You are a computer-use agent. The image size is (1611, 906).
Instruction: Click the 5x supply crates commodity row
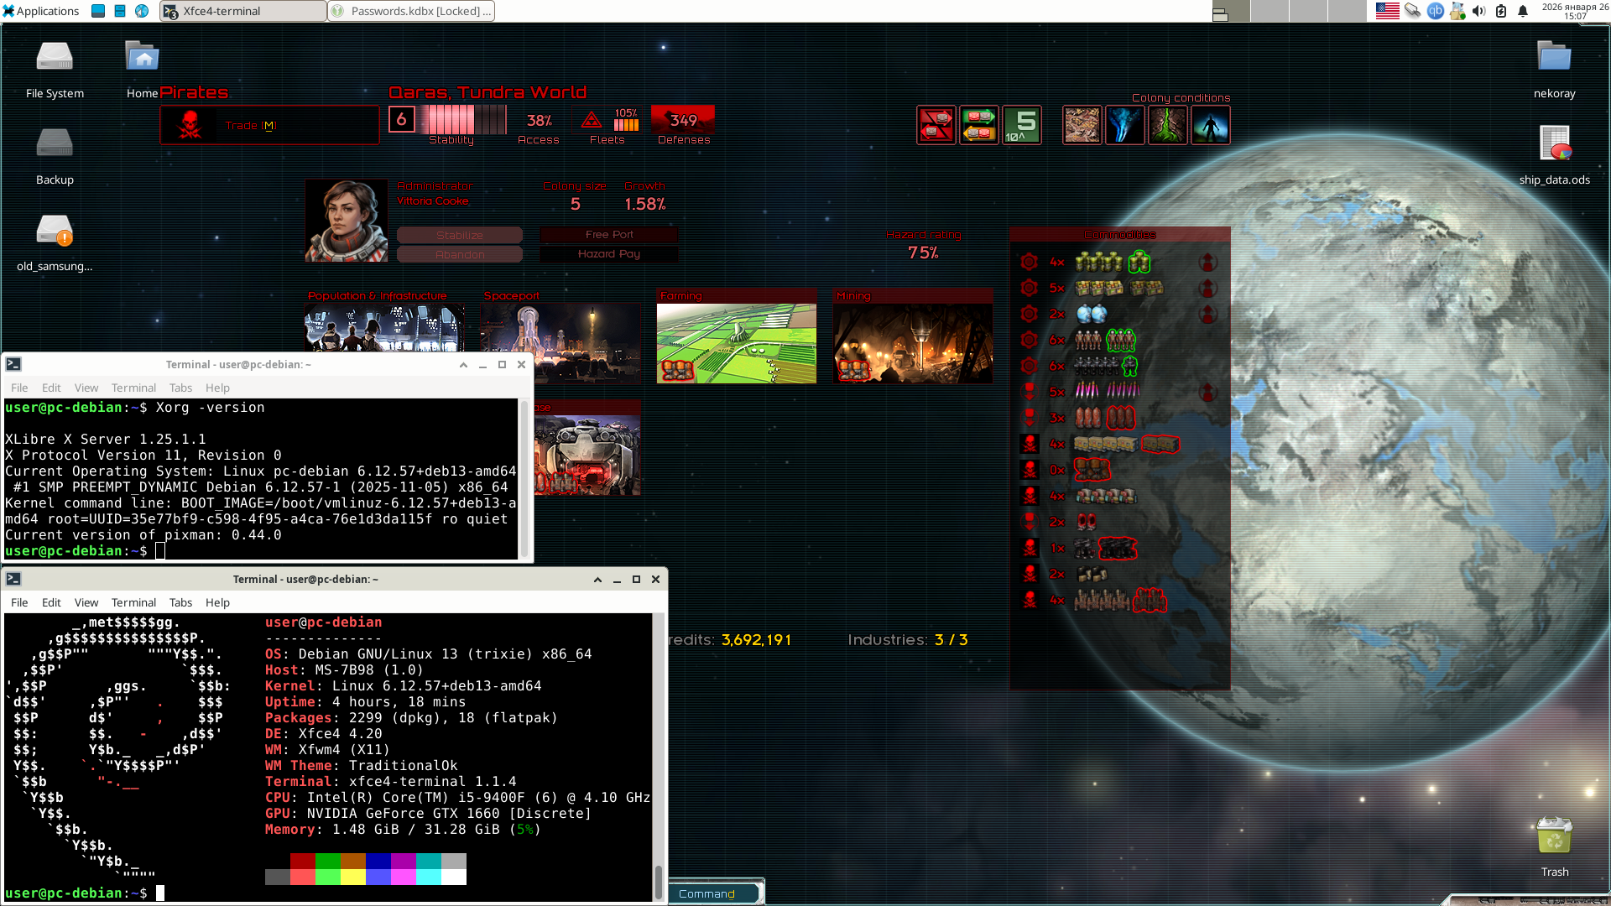[x=1120, y=288]
